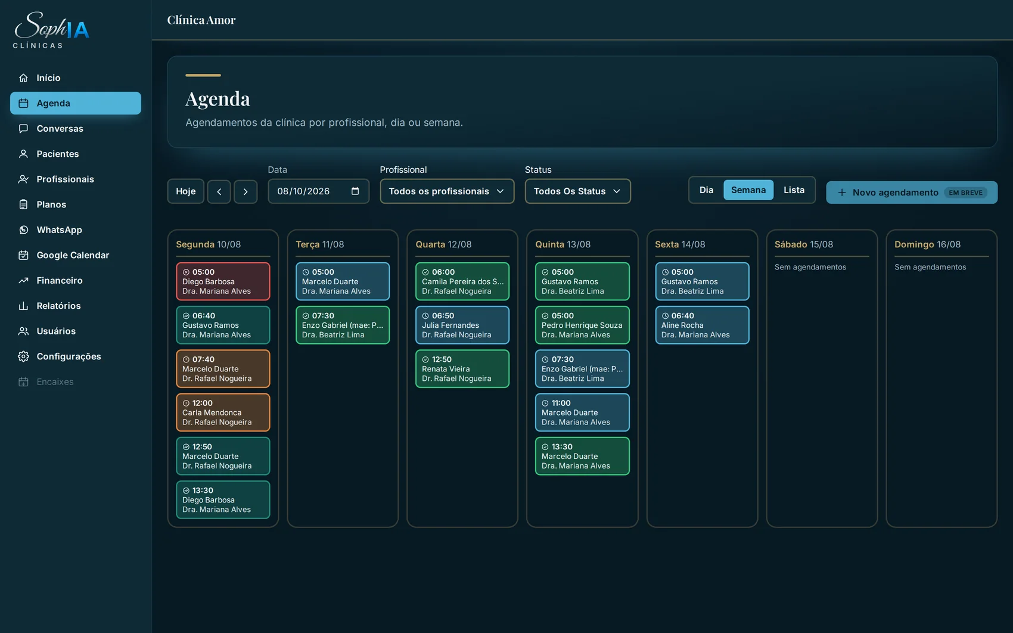Screen dimensions: 1013x633
Task: Open Julia Fernandes 06:50 appointment
Action: point(462,325)
